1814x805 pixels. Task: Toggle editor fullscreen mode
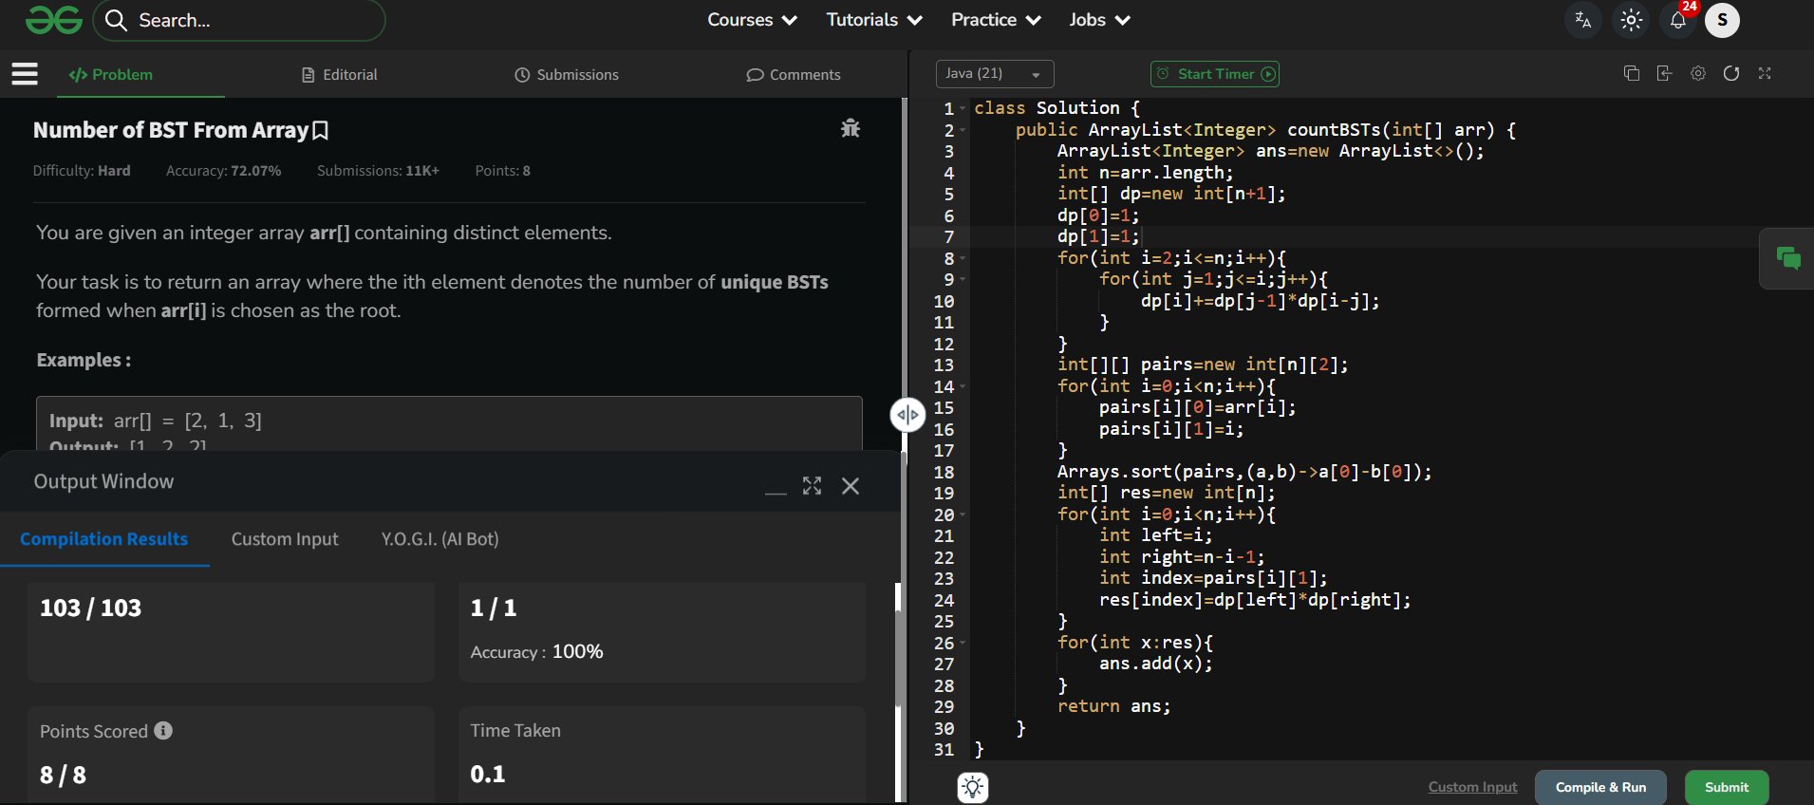pyautogui.click(x=1764, y=74)
